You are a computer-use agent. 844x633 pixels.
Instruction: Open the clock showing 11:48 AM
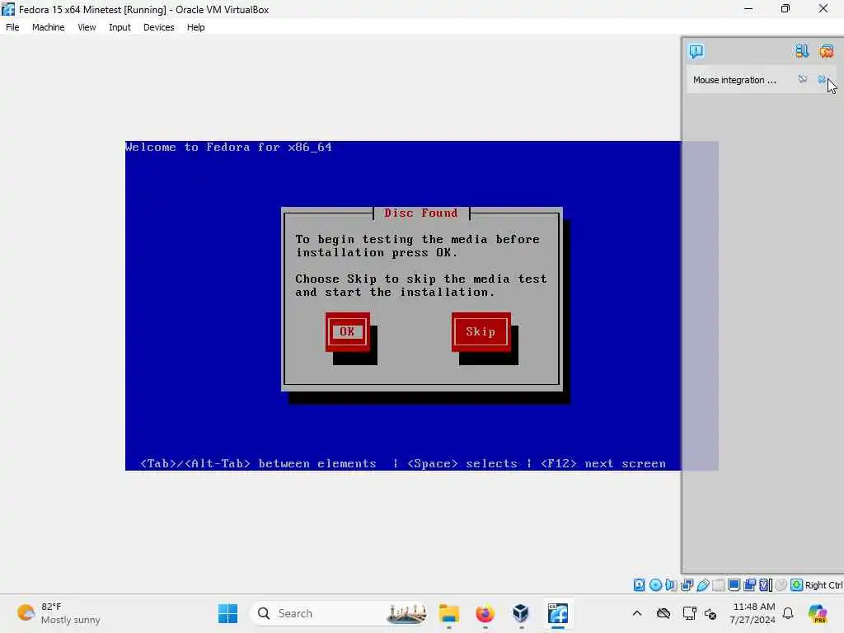click(x=753, y=613)
